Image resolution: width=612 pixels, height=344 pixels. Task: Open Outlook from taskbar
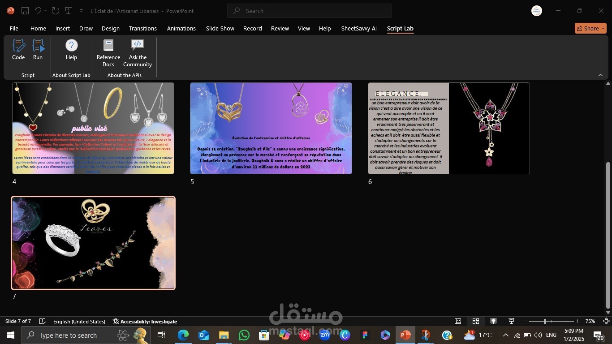[203, 335]
